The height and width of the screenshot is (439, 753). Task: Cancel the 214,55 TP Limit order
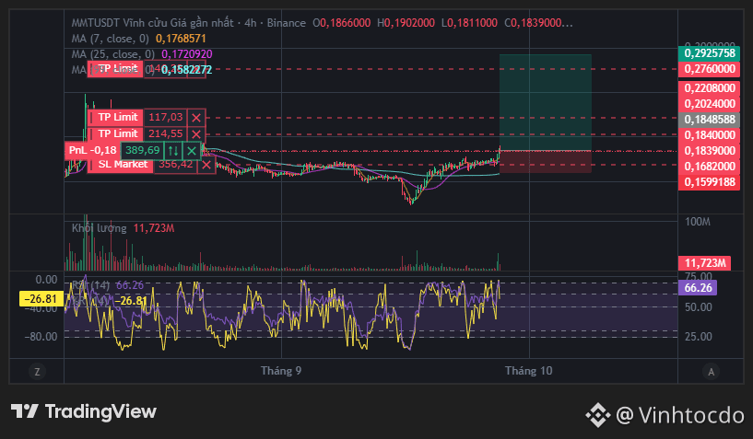point(196,134)
